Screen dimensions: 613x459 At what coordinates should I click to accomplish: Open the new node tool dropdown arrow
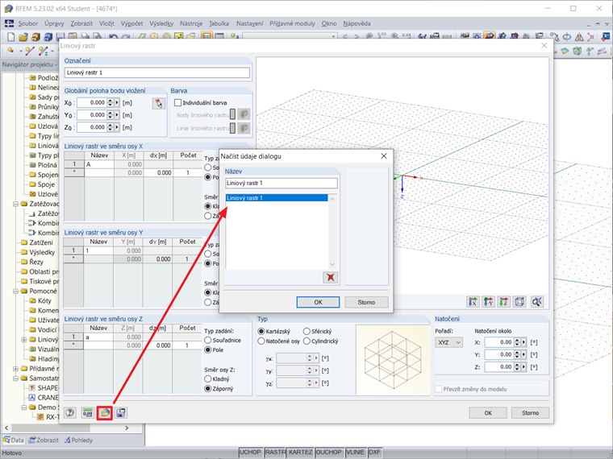point(19,51)
